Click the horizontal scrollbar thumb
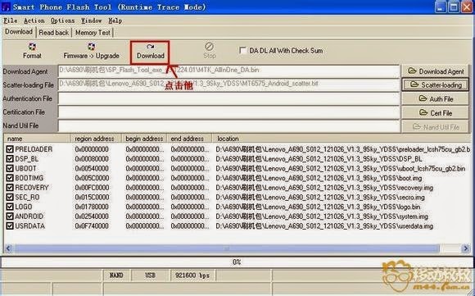475x296 pixels. [227, 248]
